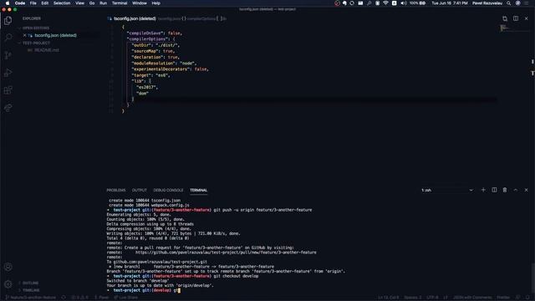
Task: Switch to the Output tab
Action: pyautogui.click(x=140, y=190)
